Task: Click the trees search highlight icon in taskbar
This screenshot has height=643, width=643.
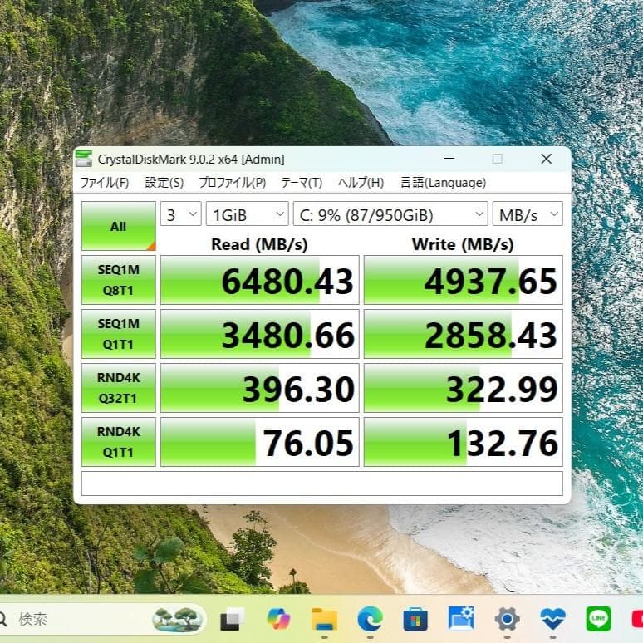Action: click(x=178, y=619)
